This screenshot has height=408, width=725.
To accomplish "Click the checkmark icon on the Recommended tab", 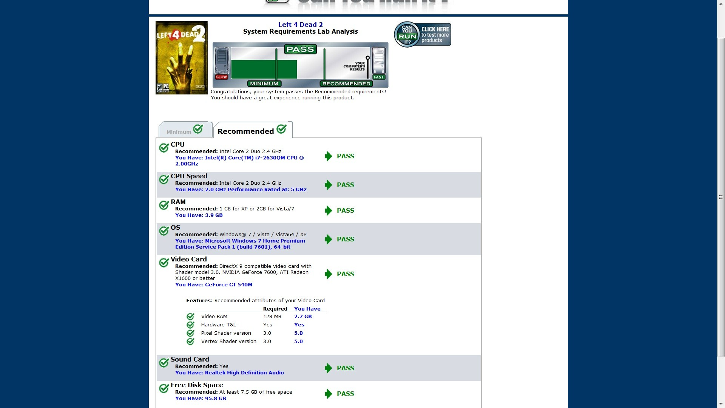I will [x=281, y=129].
